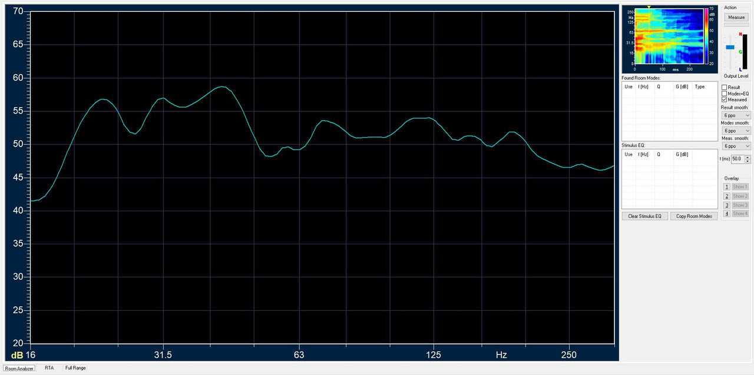Viewport: 754px width, 375px height.
Task: Click the 31.5 frequency axis label
Action: (163, 355)
